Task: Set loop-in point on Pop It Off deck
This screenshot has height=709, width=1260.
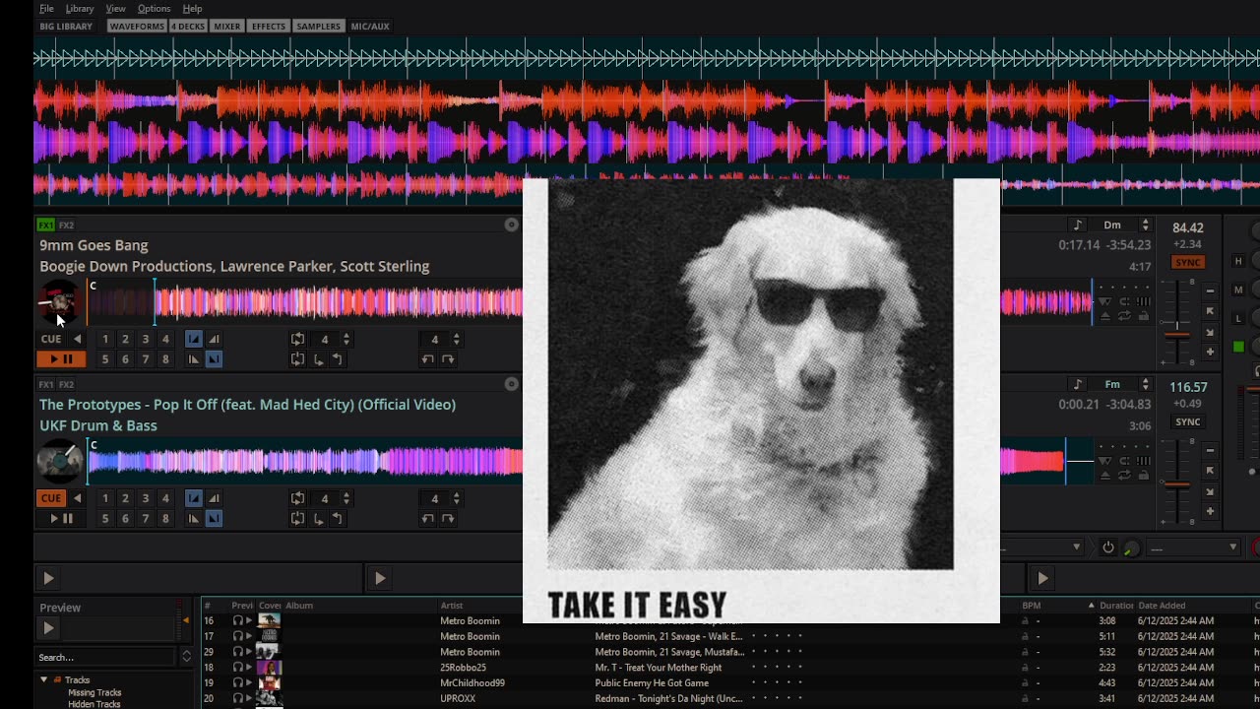Action: coord(318,519)
